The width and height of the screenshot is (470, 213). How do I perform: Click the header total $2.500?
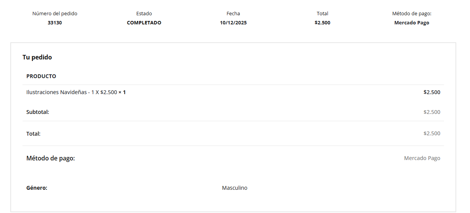click(323, 23)
